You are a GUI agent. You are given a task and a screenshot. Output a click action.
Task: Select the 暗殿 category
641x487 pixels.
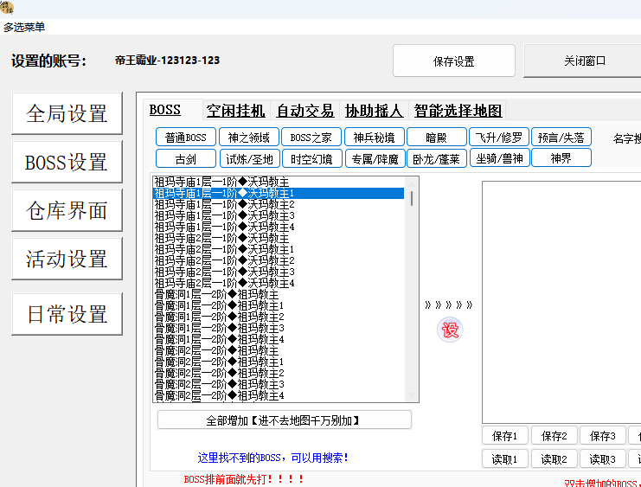tap(437, 138)
